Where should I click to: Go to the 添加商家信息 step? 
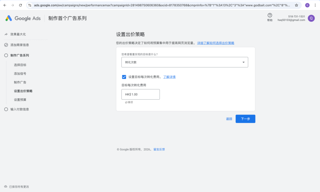click(19, 45)
